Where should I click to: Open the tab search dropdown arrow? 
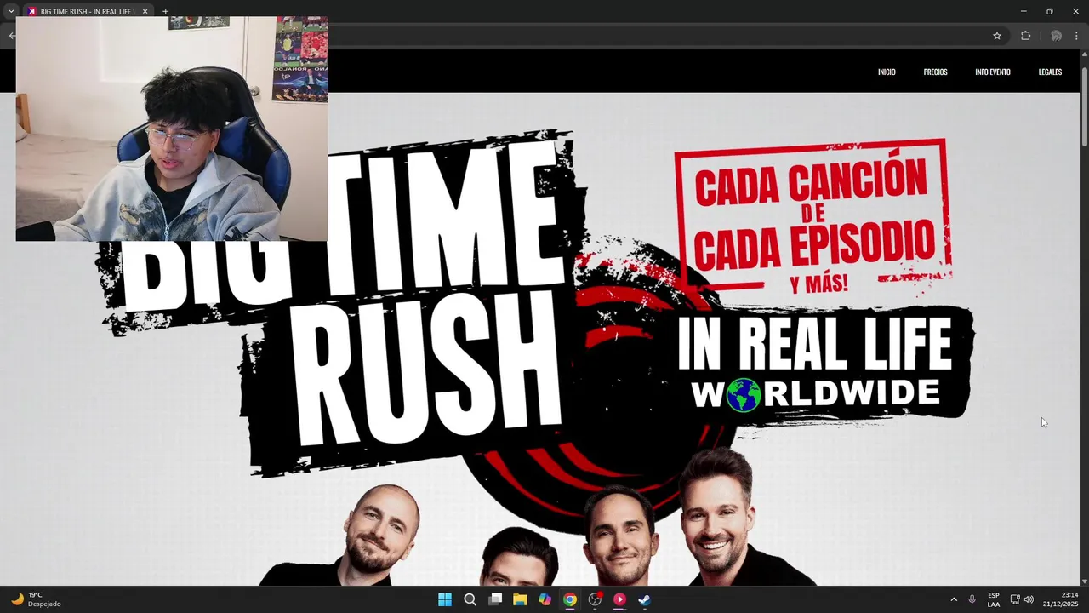(x=11, y=11)
